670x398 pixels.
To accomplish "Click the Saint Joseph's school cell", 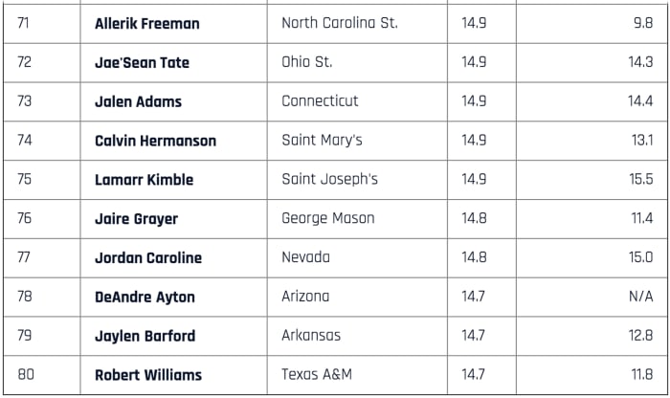I will pyautogui.click(x=329, y=180).
